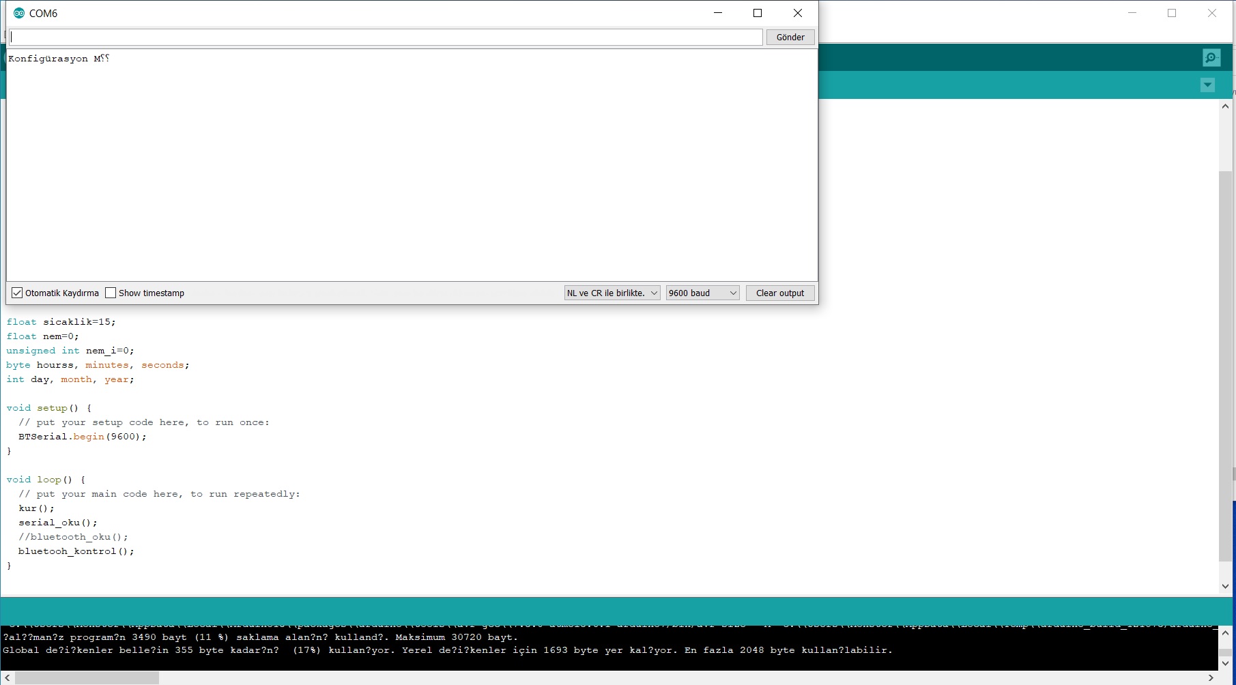Minimize the COM6 serial monitor window

click(x=718, y=13)
